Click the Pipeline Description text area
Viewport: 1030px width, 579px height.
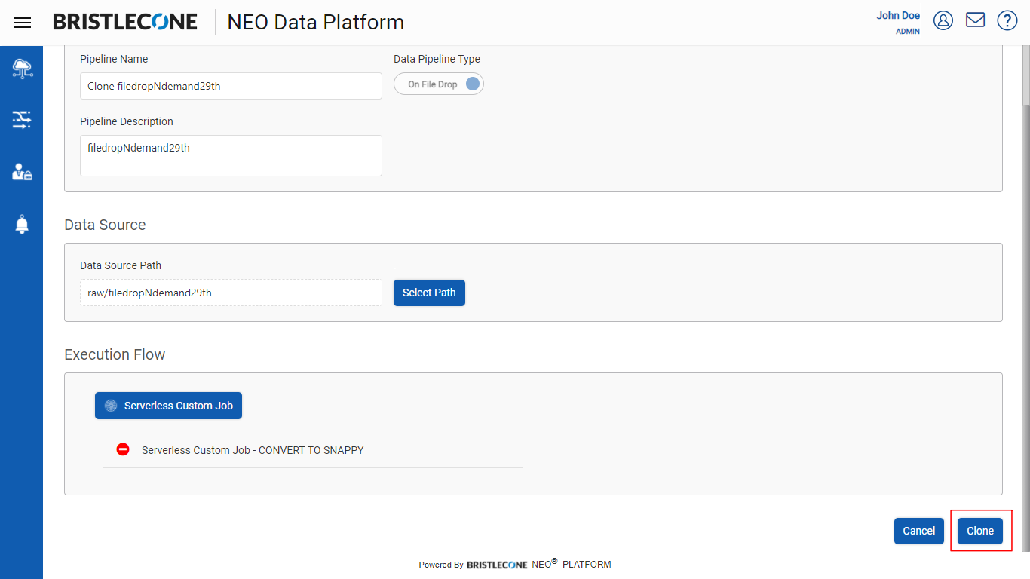coord(231,155)
